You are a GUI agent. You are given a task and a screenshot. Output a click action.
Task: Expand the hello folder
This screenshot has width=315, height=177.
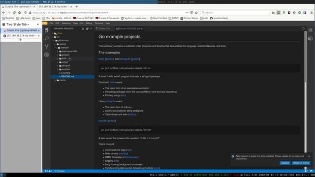tap(58, 59)
